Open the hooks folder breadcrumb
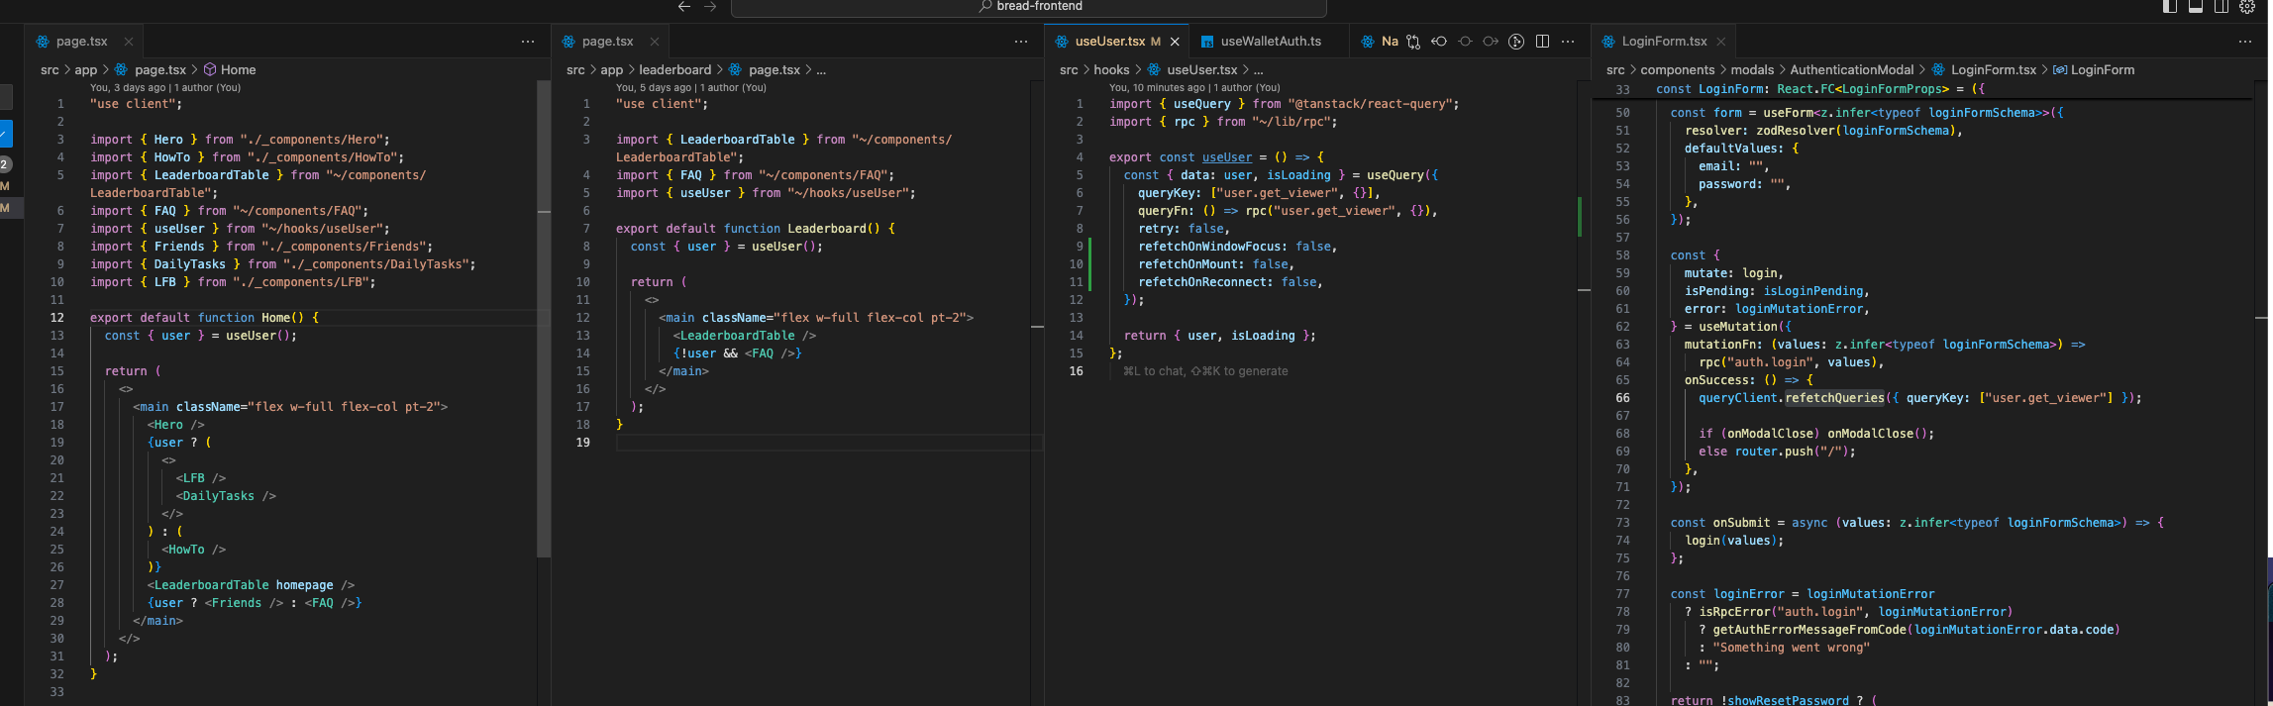The width and height of the screenshot is (2273, 706). click(x=1111, y=70)
